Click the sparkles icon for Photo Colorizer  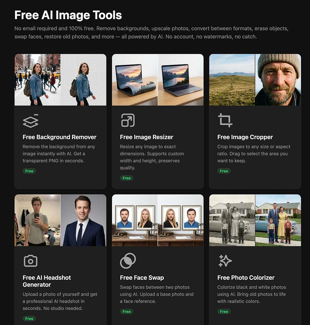pyautogui.click(x=225, y=261)
